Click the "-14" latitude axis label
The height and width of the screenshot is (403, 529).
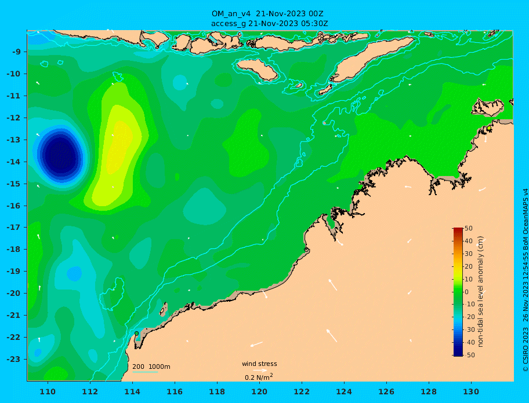tap(14, 162)
